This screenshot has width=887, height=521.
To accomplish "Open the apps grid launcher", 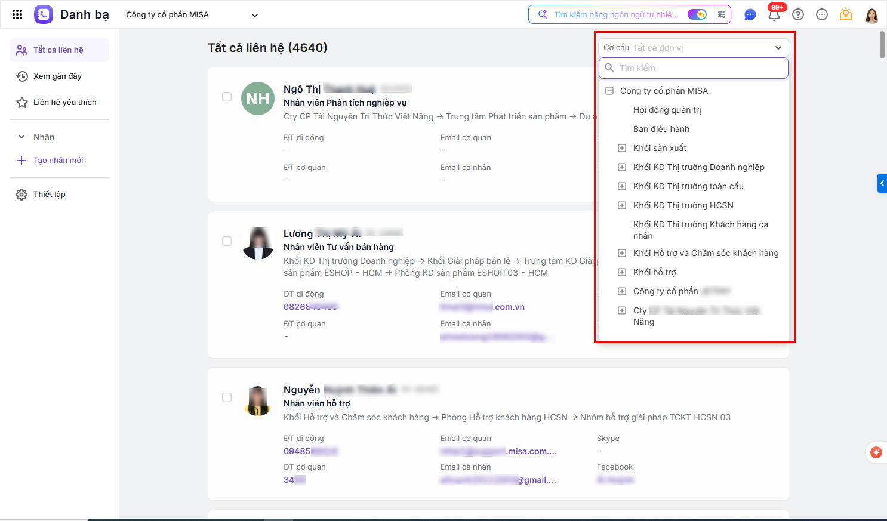I will pos(17,14).
